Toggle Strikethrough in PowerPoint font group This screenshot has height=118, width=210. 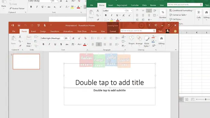click(67, 44)
